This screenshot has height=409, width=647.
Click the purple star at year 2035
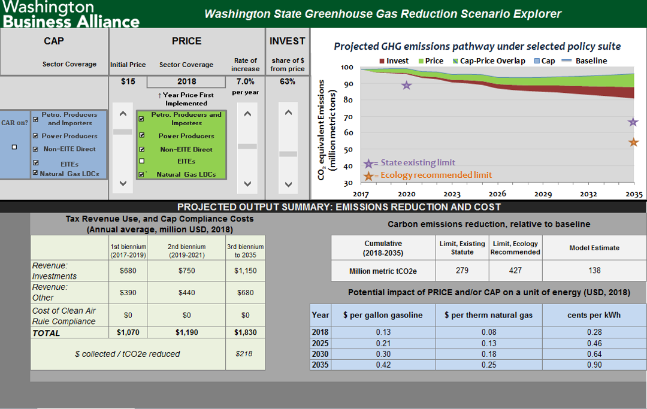click(633, 122)
